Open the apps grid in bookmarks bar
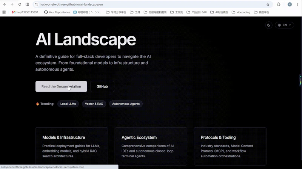This screenshot has height=169, width=302. [4, 12]
